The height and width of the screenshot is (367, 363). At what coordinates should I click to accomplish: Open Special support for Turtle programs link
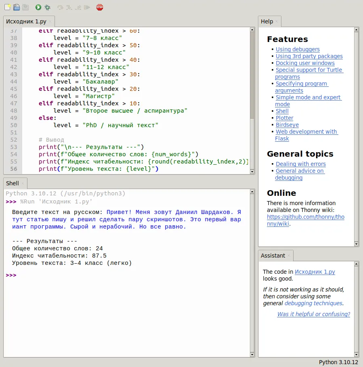point(309,73)
